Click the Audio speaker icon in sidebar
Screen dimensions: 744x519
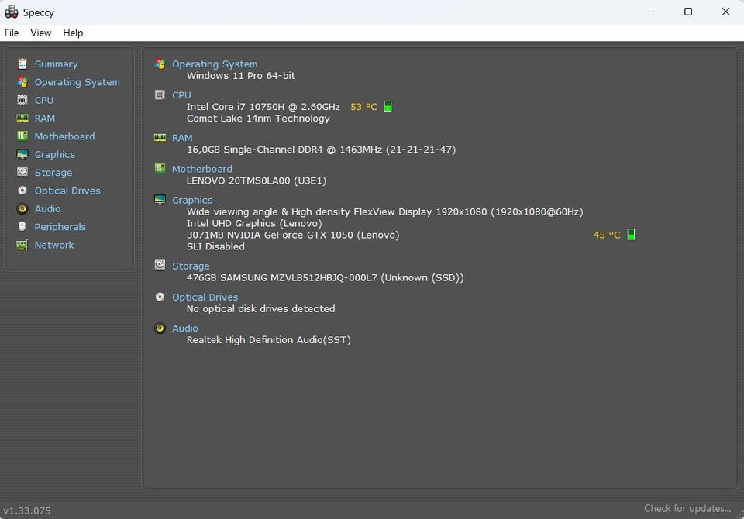(x=22, y=208)
